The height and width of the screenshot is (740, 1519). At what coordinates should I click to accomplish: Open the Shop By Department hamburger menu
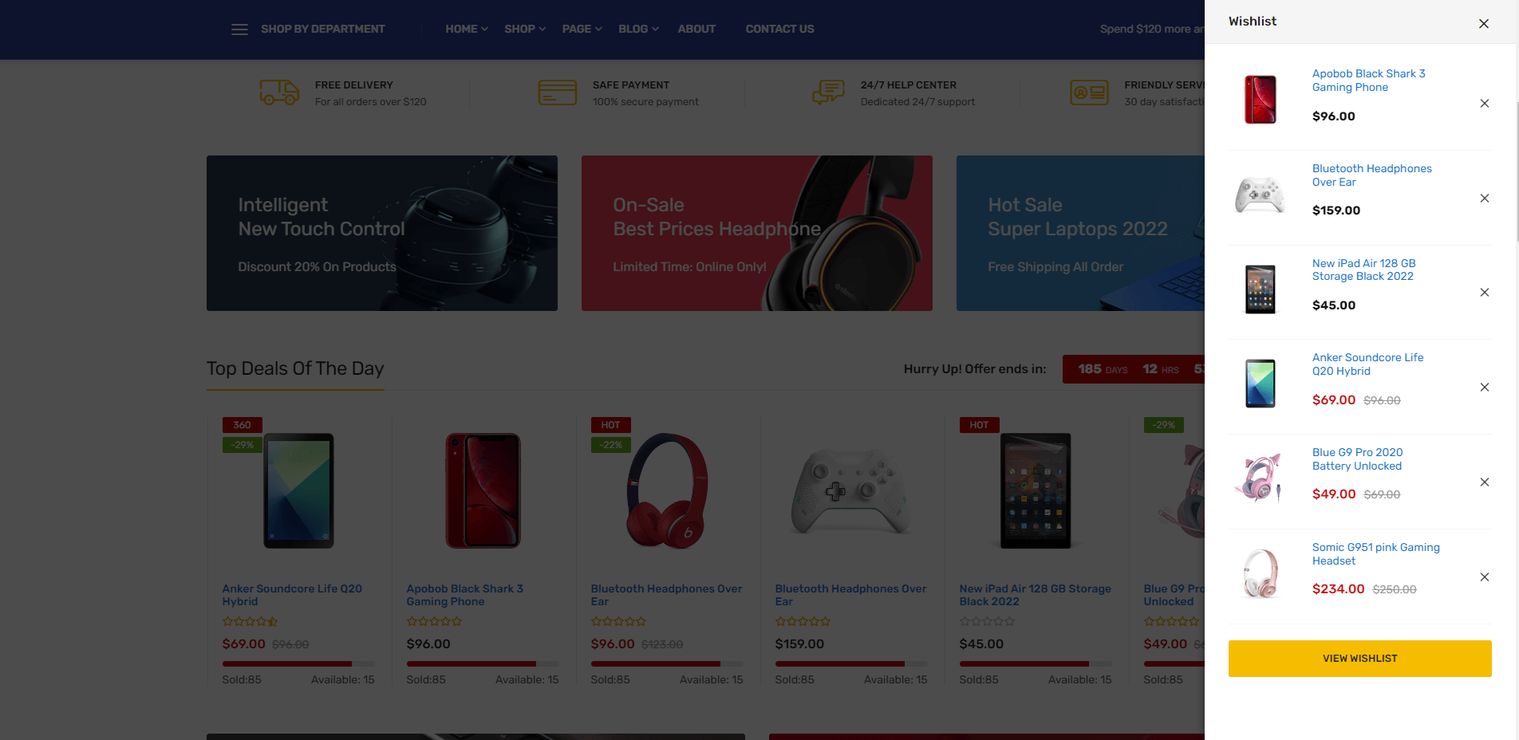click(x=239, y=30)
